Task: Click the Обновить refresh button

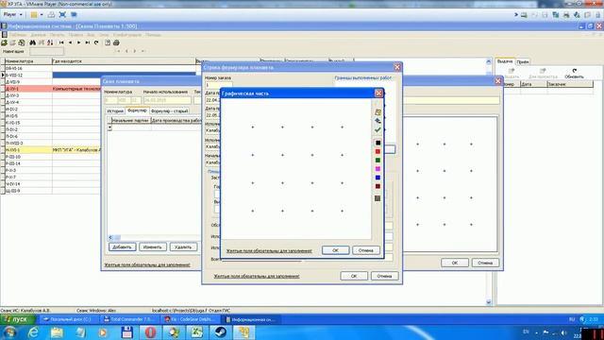Action: (x=574, y=74)
